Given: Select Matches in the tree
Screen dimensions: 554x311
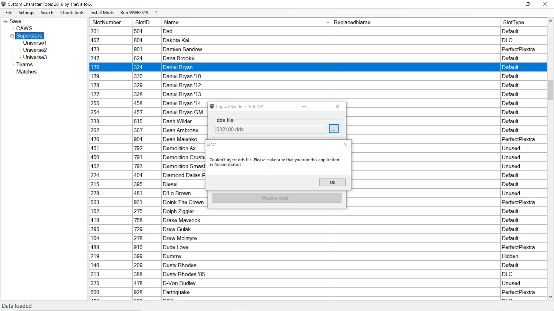Looking at the screenshot, I should (26, 72).
